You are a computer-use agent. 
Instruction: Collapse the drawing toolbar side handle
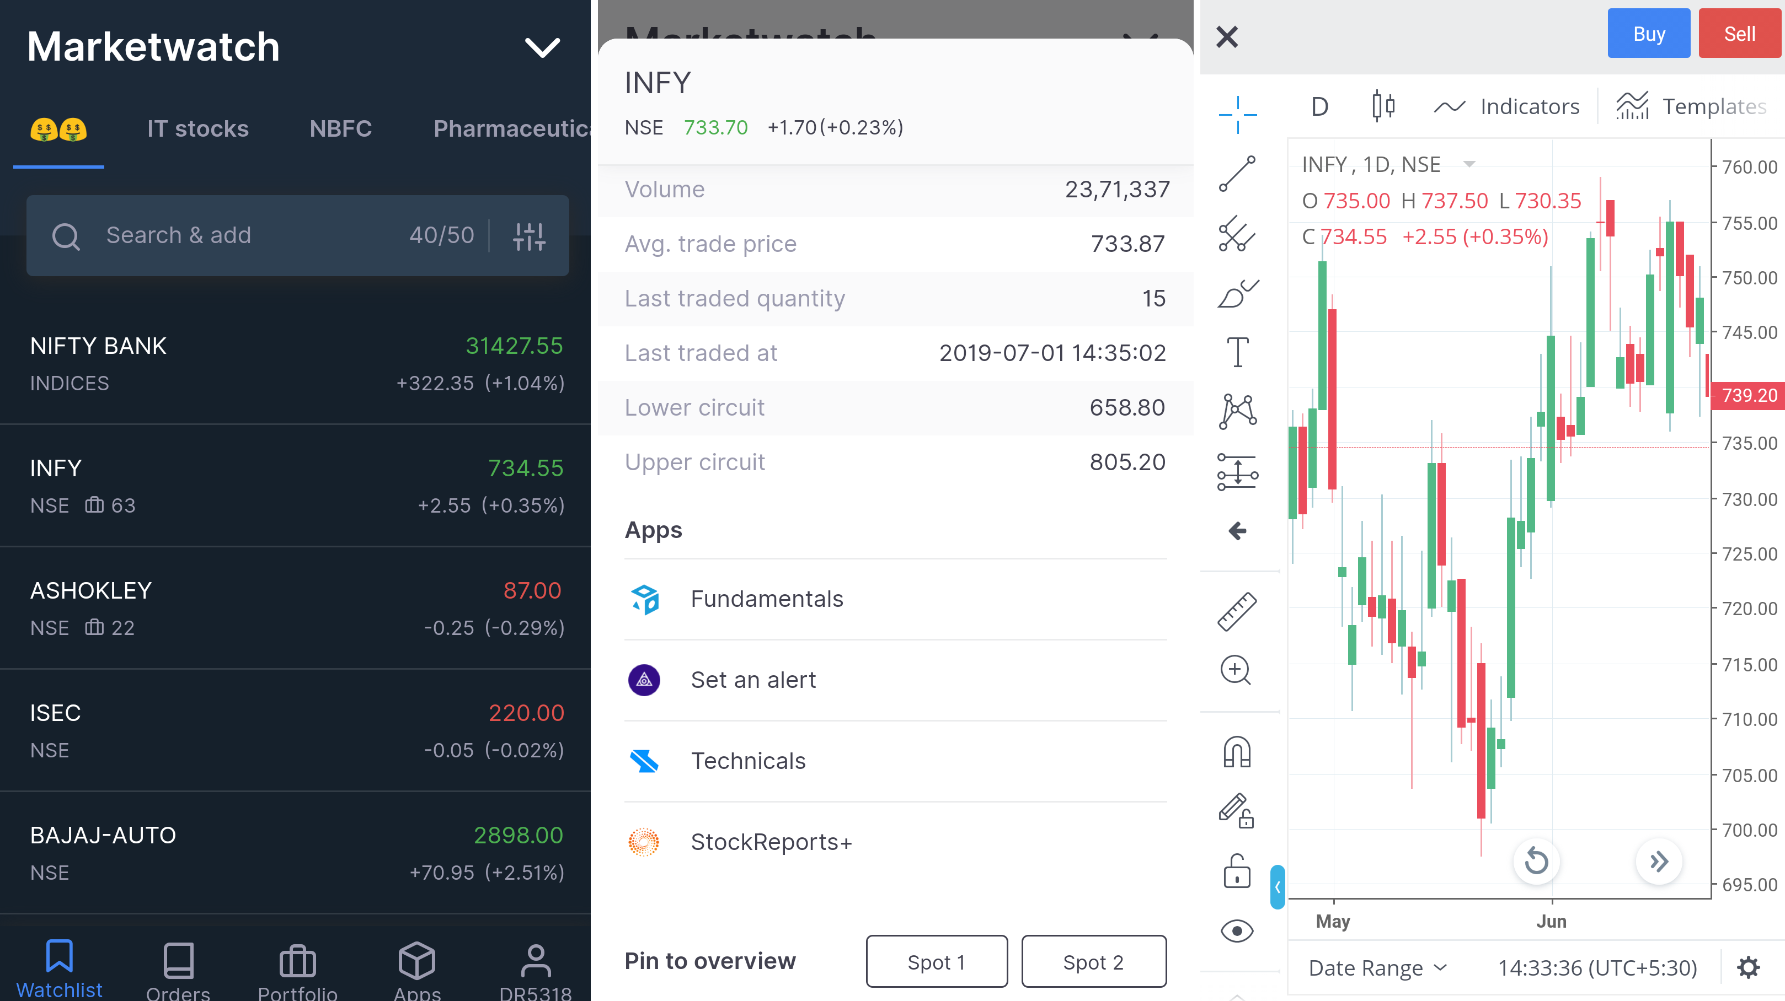(1278, 887)
